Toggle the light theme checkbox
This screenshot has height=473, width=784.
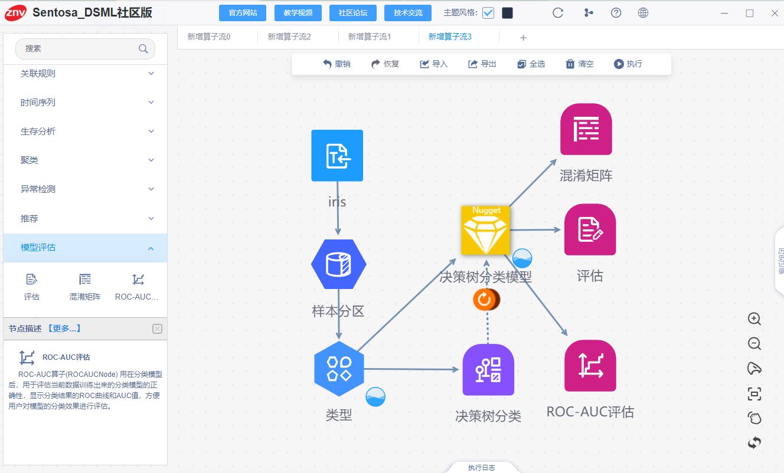pos(488,13)
